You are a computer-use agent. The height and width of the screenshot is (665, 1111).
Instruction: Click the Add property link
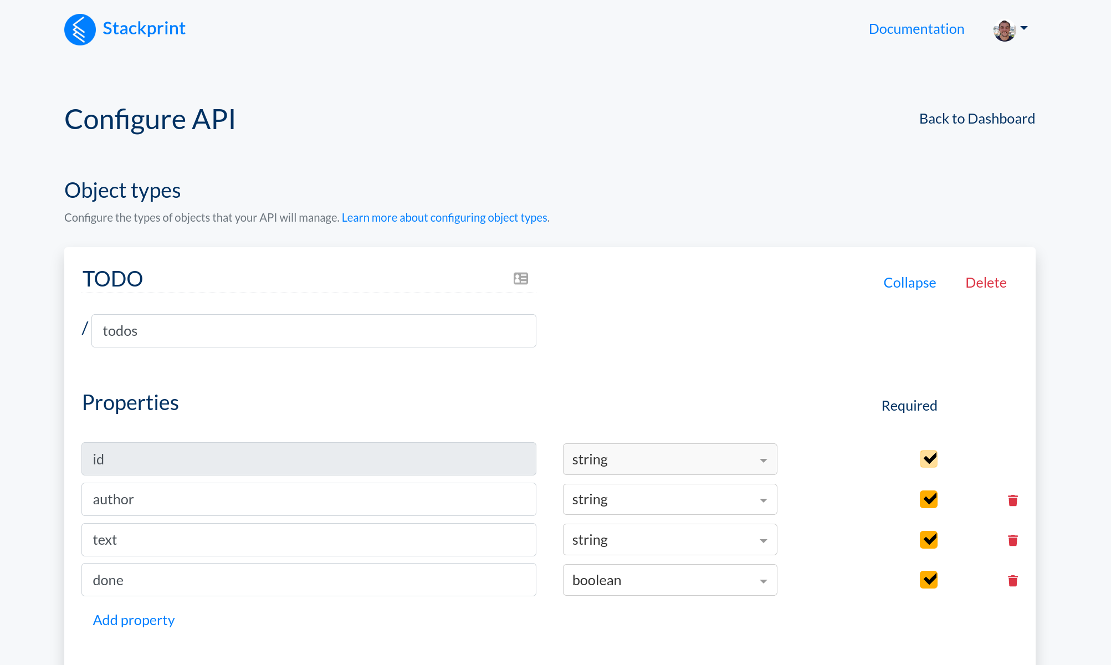pos(134,620)
